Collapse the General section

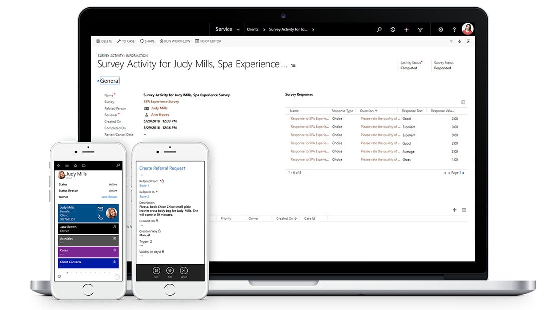tap(98, 81)
